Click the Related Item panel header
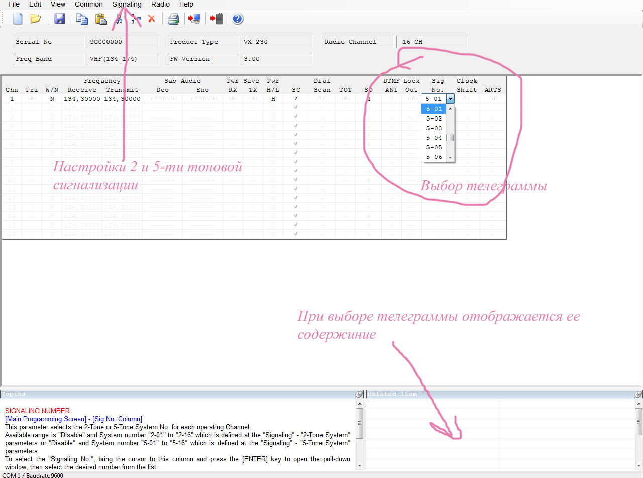 [x=504, y=394]
